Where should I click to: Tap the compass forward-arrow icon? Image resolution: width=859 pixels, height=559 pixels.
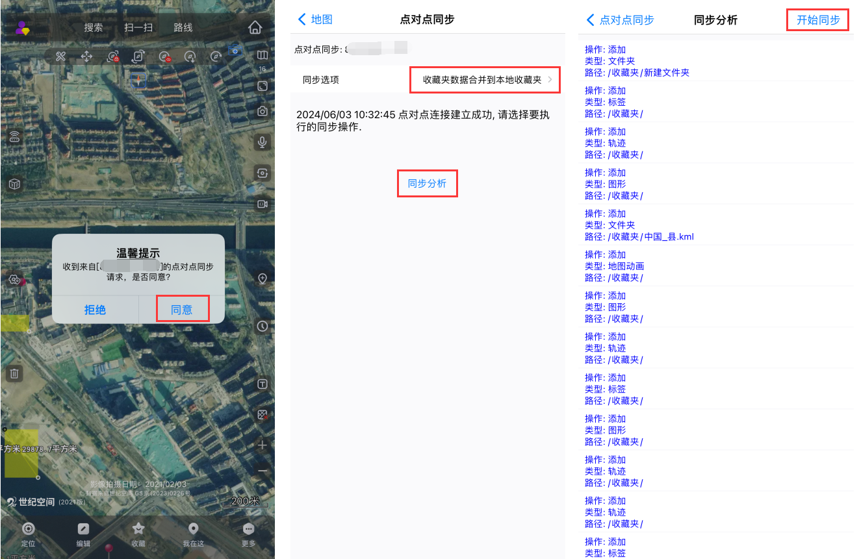[x=216, y=56]
